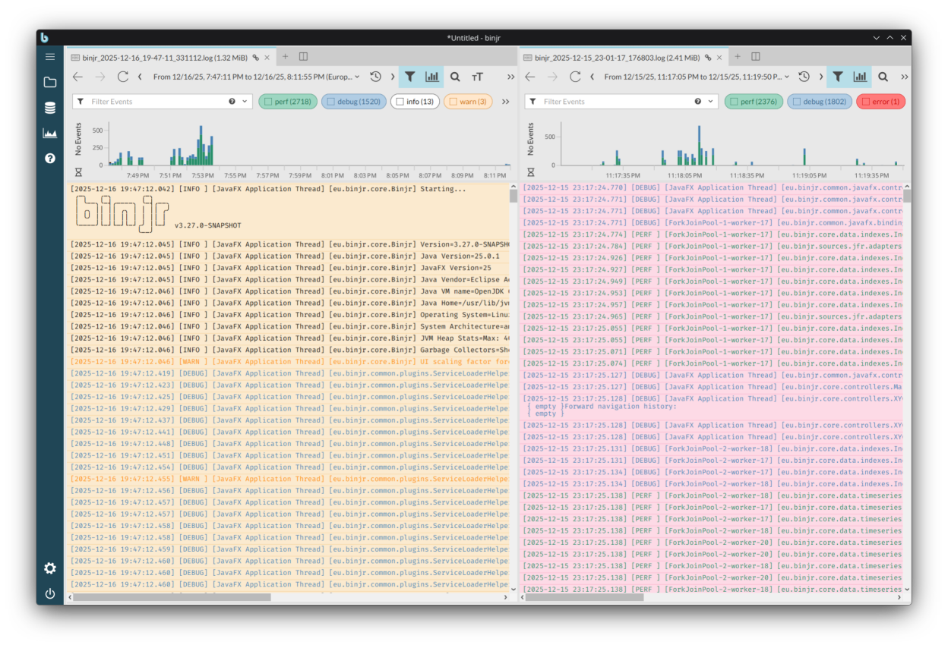Click the search icon in the left toolbar
Image resolution: width=948 pixels, height=648 pixels.
455,77
